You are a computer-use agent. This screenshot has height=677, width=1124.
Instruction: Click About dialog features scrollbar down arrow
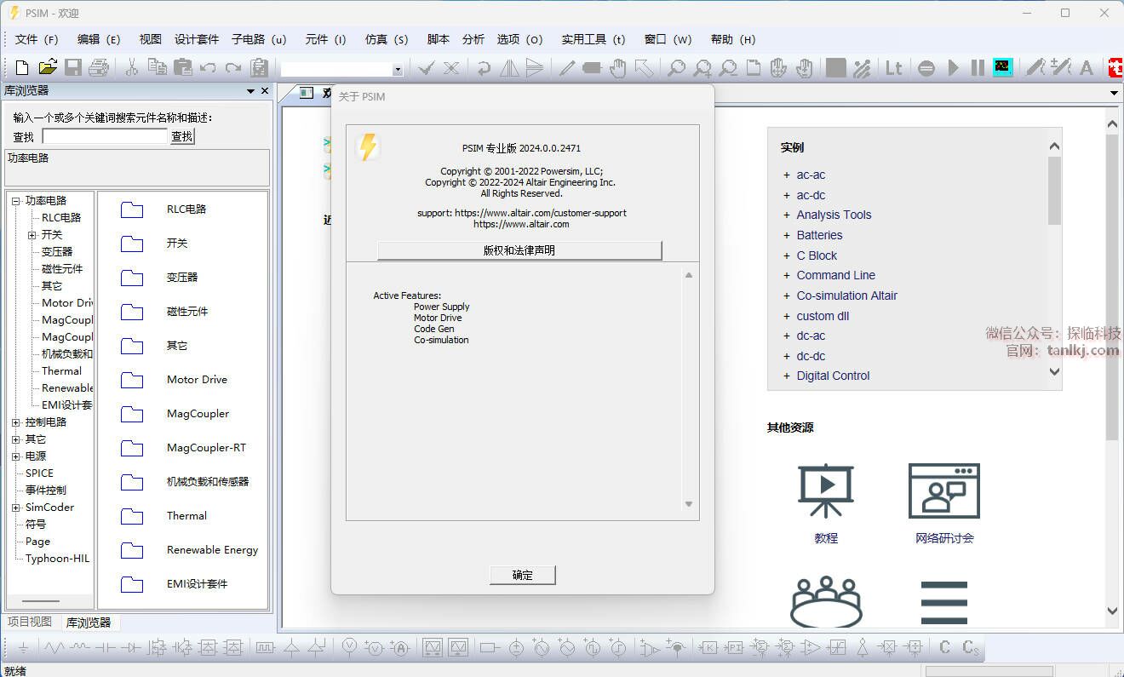pos(689,505)
